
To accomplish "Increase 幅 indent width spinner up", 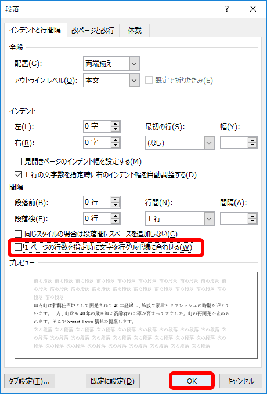I will (x=252, y=140).
